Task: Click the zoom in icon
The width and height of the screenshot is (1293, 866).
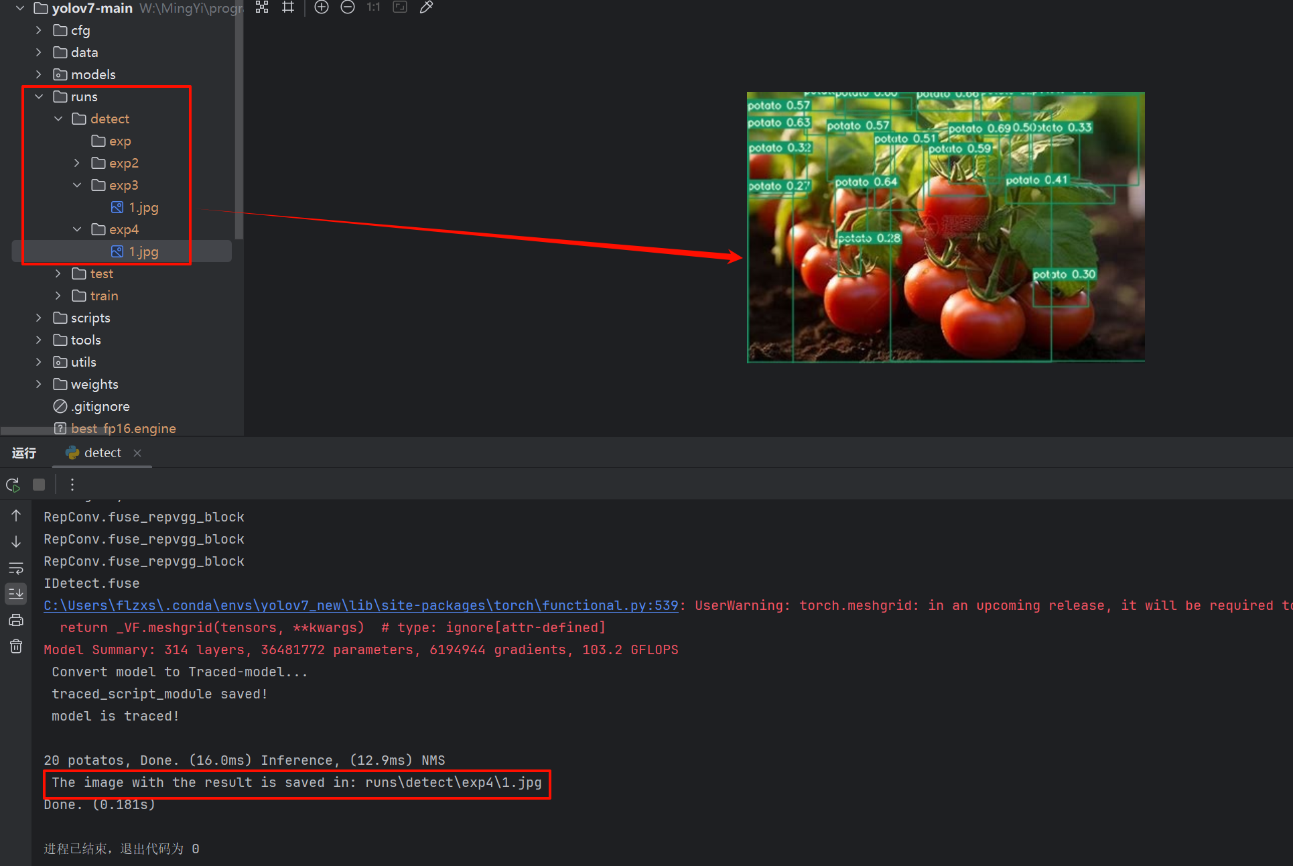Action: pyautogui.click(x=322, y=7)
